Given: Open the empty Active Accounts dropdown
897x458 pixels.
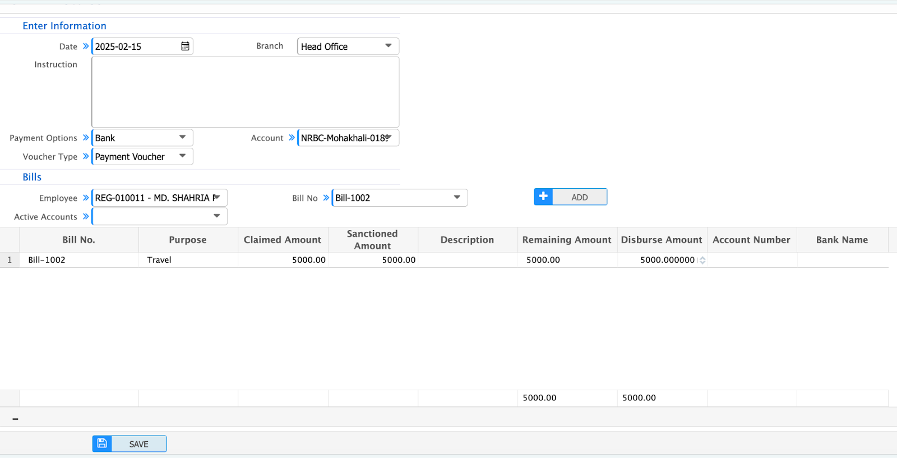Looking at the screenshot, I should (216, 216).
